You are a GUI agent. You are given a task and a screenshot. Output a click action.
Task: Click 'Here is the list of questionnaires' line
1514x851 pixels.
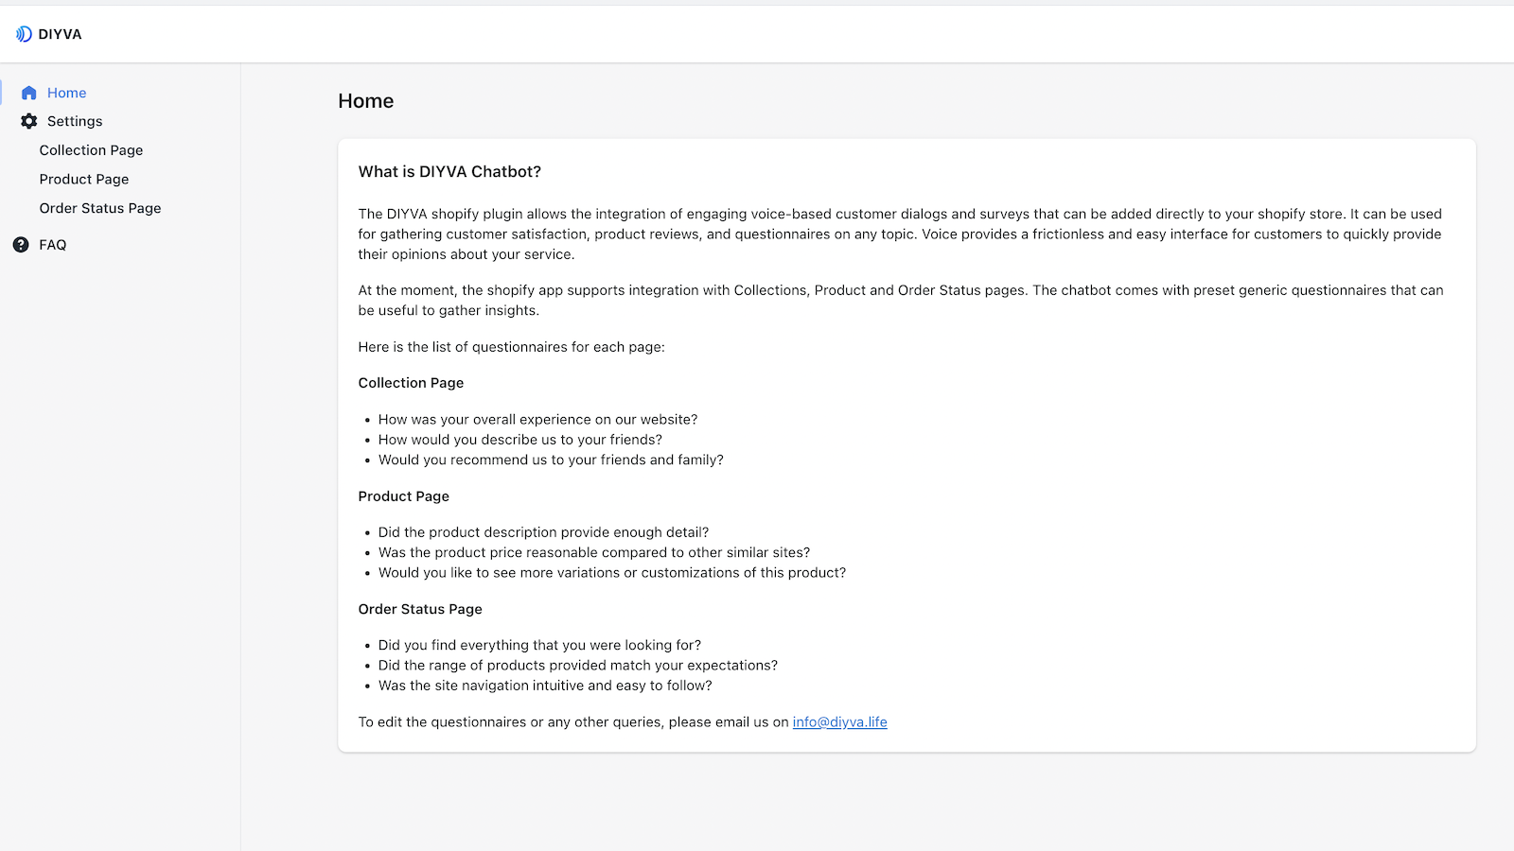pyautogui.click(x=511, y=347)
